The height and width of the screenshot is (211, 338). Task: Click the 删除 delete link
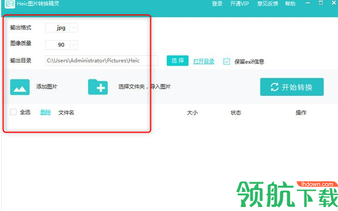45,112
